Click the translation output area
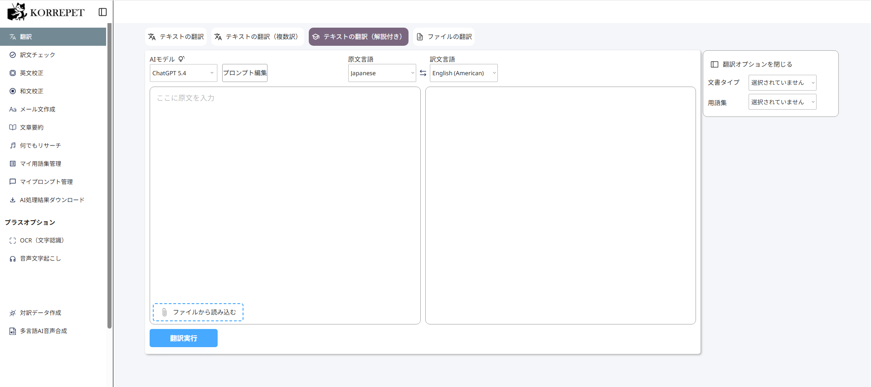The width and height of the screenshot is (871, 387). 560,205
